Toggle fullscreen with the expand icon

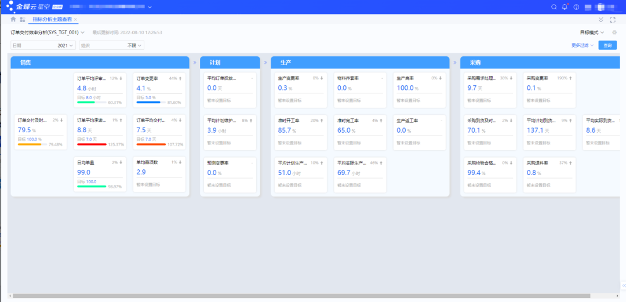click(x=613, y=20)
